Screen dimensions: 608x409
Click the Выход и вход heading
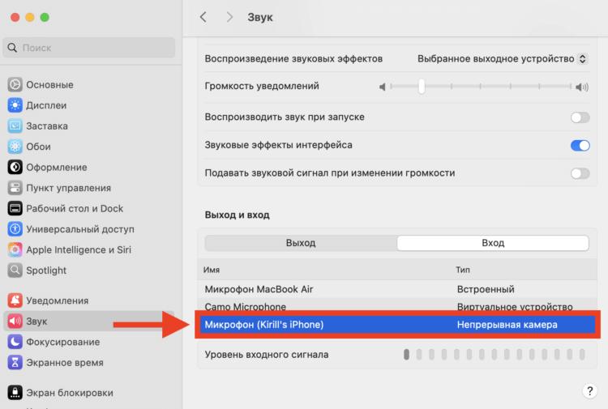237,215
